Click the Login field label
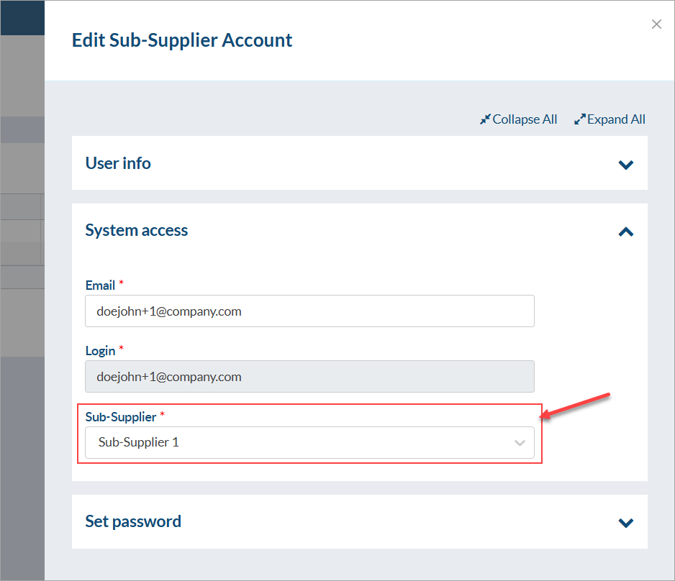This screenshot has height=581, width=675. pos(100,351)
